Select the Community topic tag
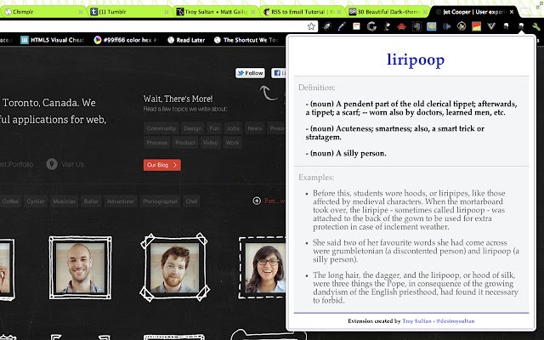 point(161,128)
